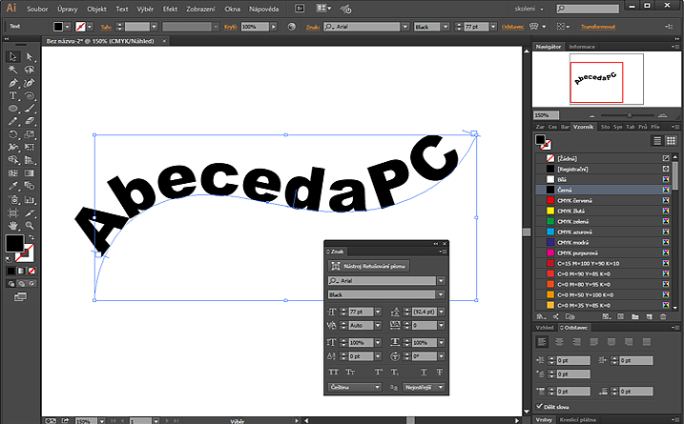Click the Odstavec link in control bar

512,27
